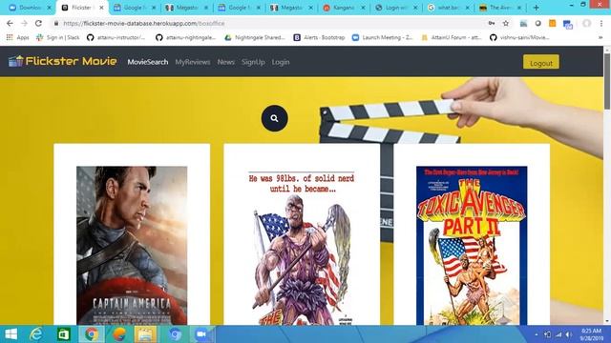
Task: Open the Chrome three-dot menu
Action: [601, 23]
